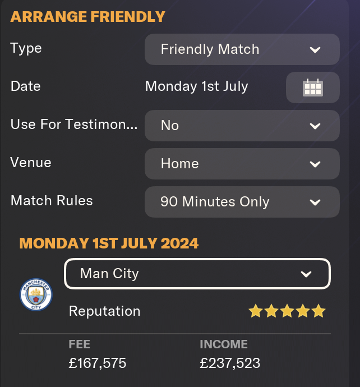Click the chevron beside 90 Minutes Only

pyautogui.click(x=315, y=202)
